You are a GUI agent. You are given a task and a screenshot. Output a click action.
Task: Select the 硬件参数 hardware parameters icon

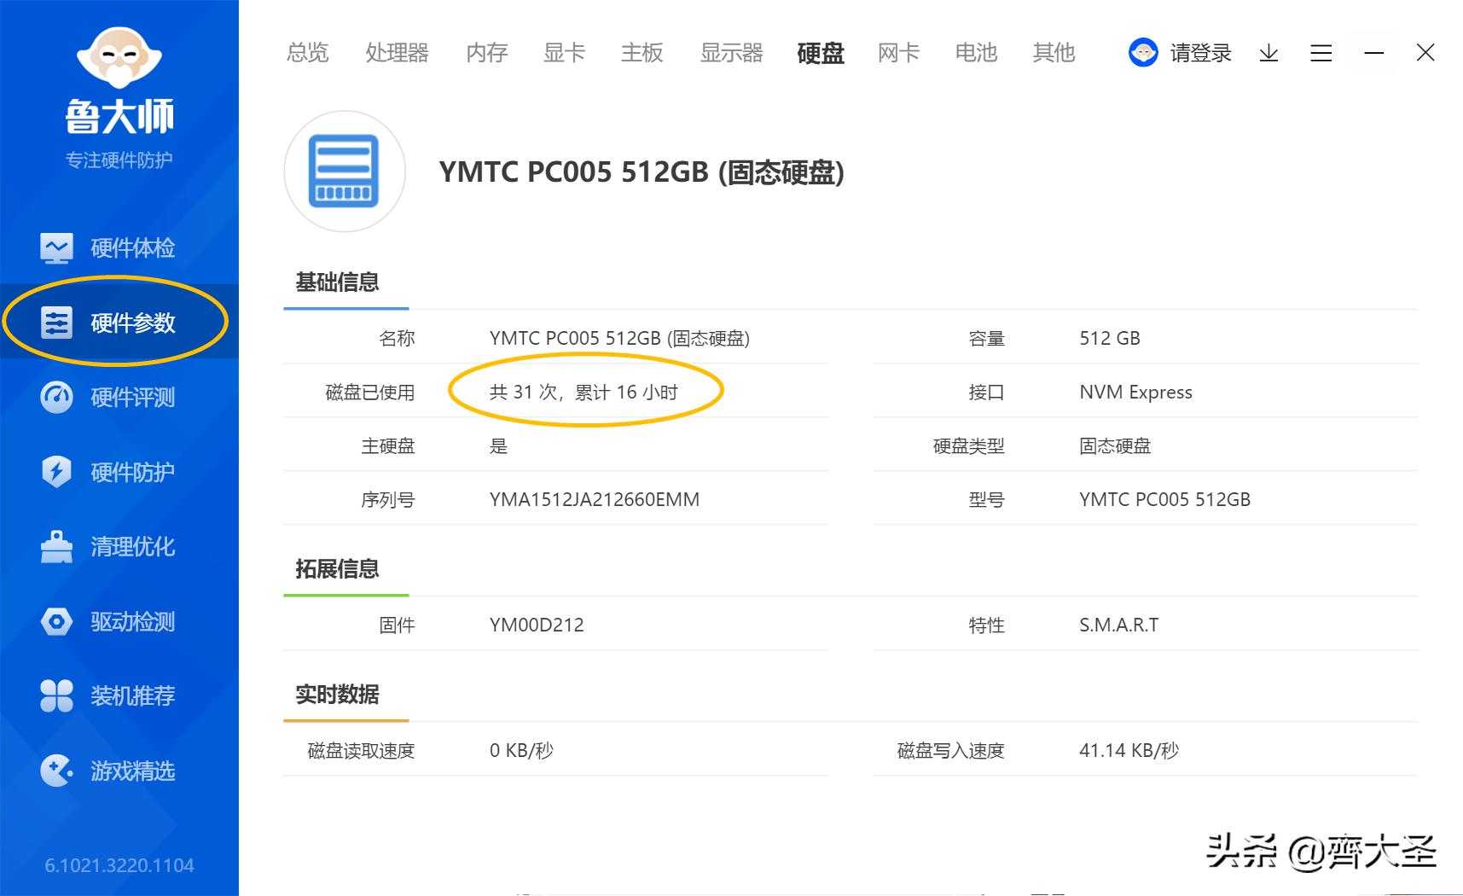(x=55, y=322)
